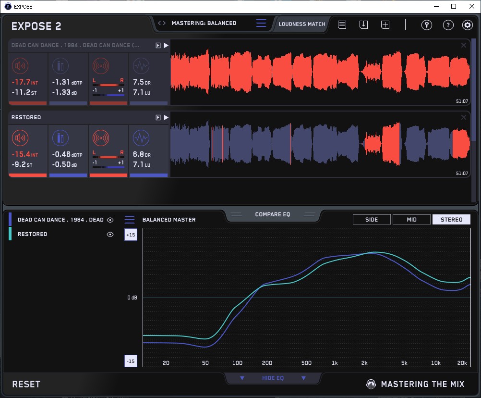Click the -15.4 INT loudness value

(24, 154)
